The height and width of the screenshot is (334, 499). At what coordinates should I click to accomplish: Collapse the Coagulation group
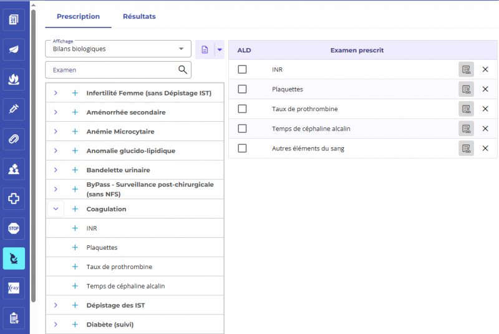(x=56, y=209)
